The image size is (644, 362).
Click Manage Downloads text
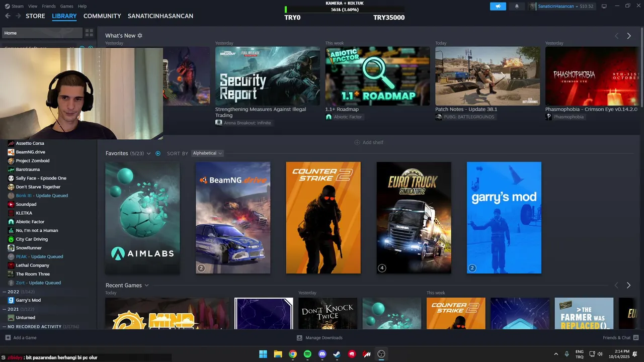click(324, 338)
